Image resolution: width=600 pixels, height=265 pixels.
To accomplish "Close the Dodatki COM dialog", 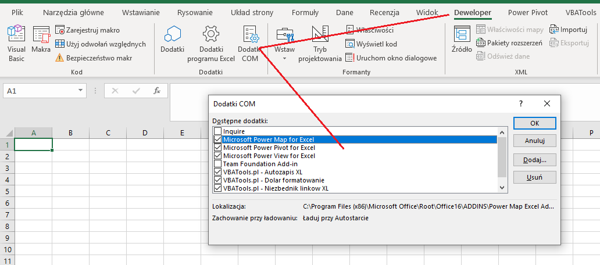I will tap(547, 103).
